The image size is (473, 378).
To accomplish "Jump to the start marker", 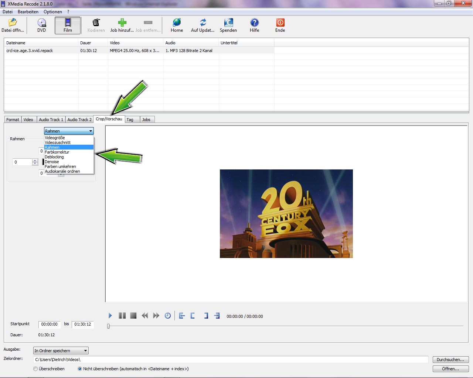I will (182, 316).
